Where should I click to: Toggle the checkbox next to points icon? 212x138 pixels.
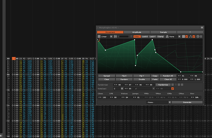(x=193, y=36)
